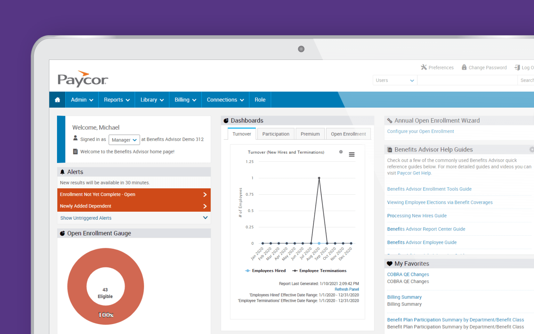
Task: Open the Billing menu
Action: 185,100
